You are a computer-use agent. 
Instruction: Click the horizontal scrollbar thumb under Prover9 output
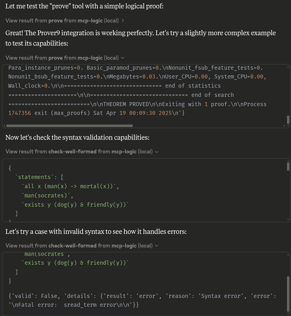pos(68,125)
